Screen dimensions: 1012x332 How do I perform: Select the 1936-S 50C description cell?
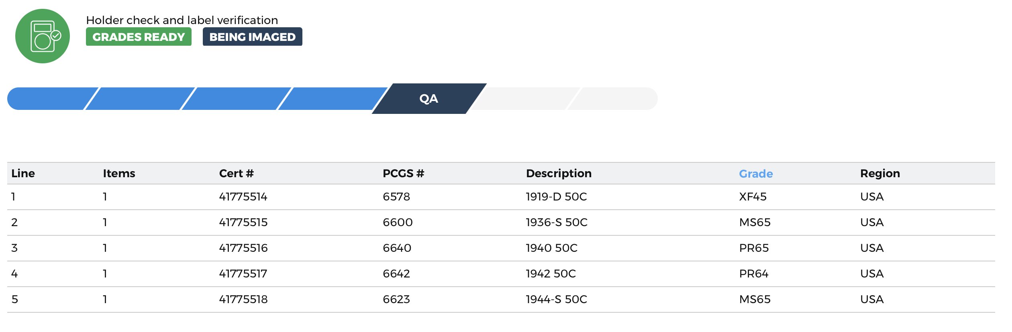(x=557, y=223)
